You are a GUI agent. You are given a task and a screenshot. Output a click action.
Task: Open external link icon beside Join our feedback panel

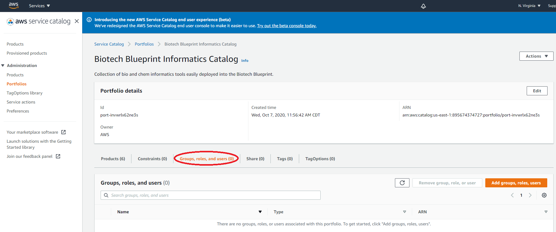coord(58,156)
